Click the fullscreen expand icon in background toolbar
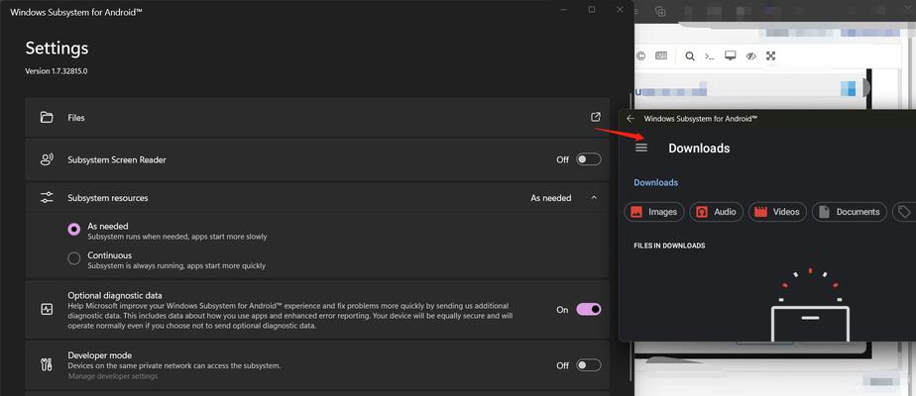 [x=770, y=56]
